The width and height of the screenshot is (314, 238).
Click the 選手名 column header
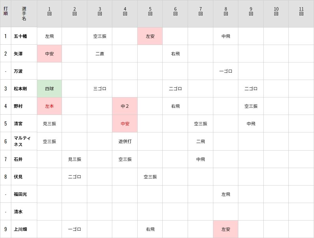point(24,14)
